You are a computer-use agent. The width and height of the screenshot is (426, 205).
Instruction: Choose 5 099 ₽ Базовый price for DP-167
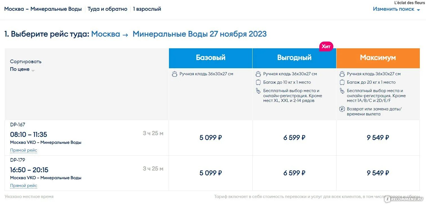click(211, 138)
